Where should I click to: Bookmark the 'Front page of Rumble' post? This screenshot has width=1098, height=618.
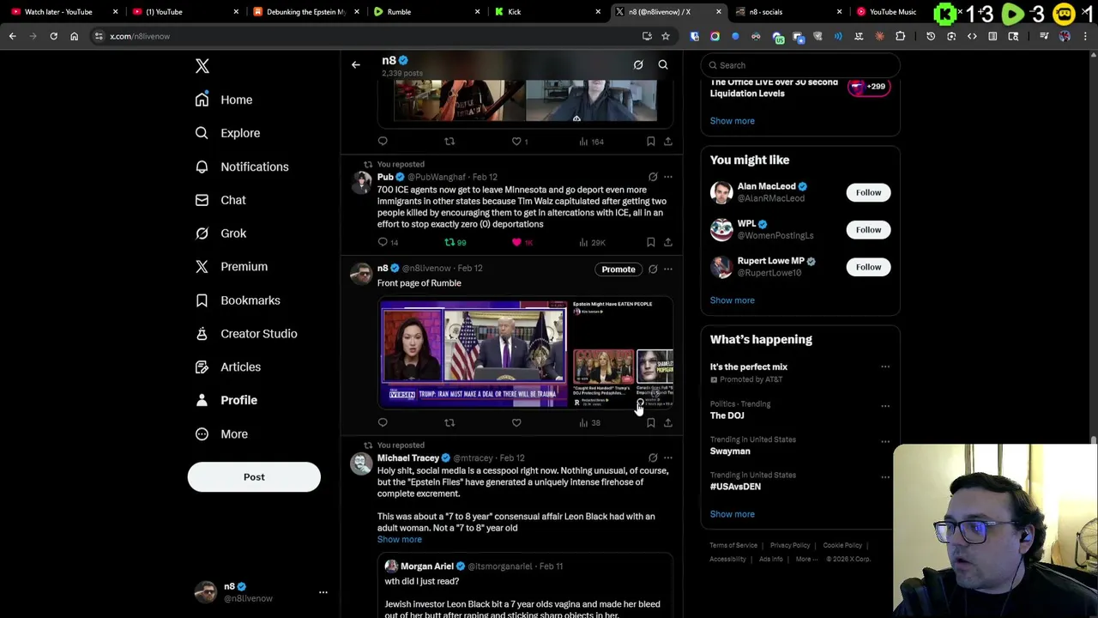(650, 422)
